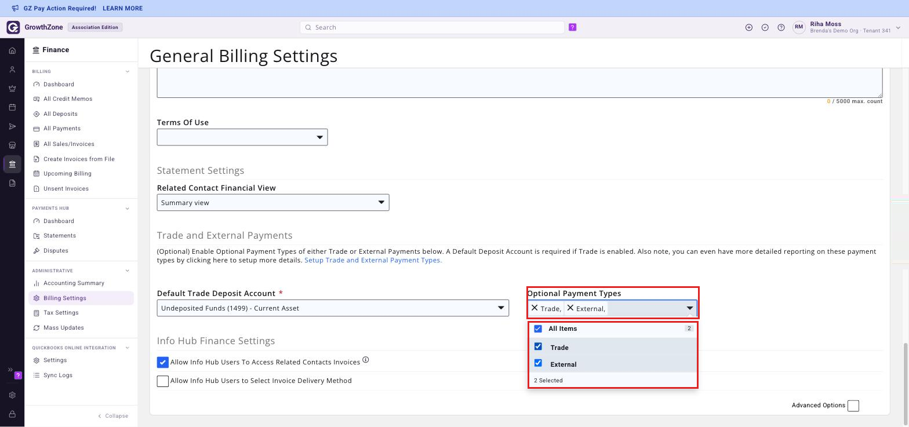Select the Finance bank icon in left rail

click(12, 165)
